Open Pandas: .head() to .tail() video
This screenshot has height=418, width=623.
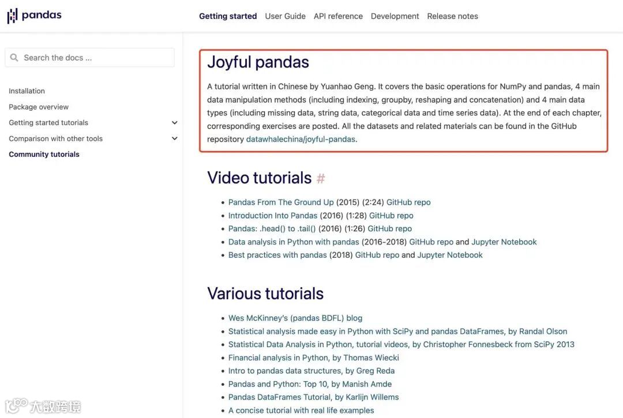tap(272, 229)
